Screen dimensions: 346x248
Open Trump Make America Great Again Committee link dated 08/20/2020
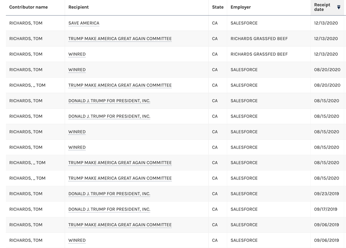(120, 85)
